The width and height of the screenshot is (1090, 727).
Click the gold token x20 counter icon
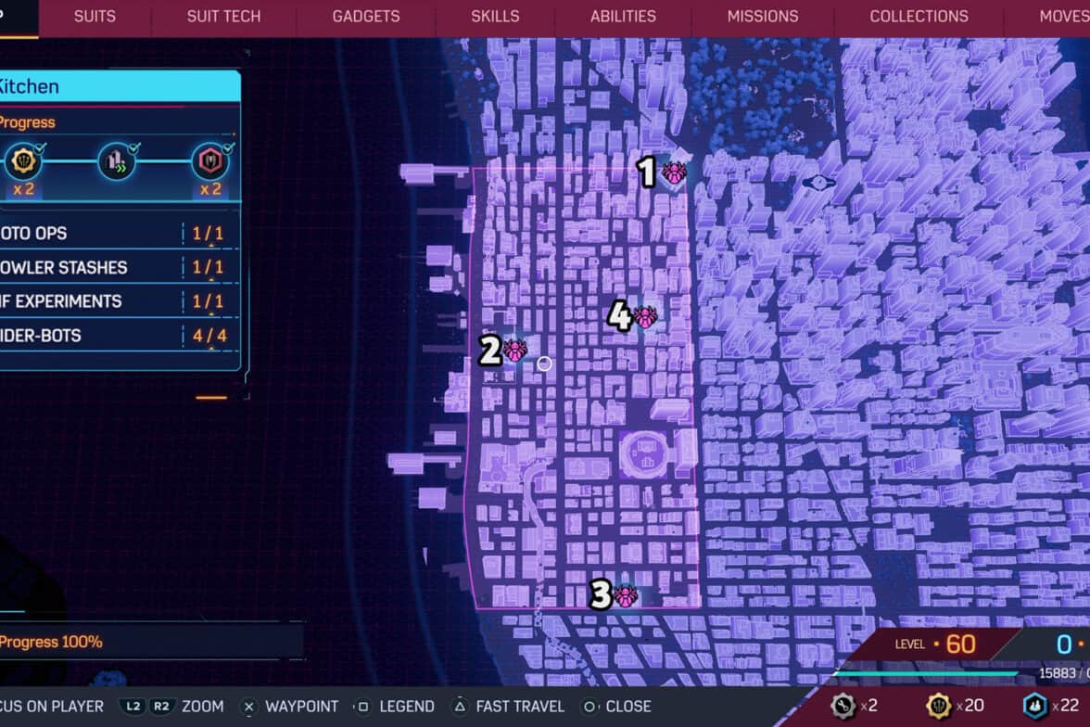click(x=939, y=706)
